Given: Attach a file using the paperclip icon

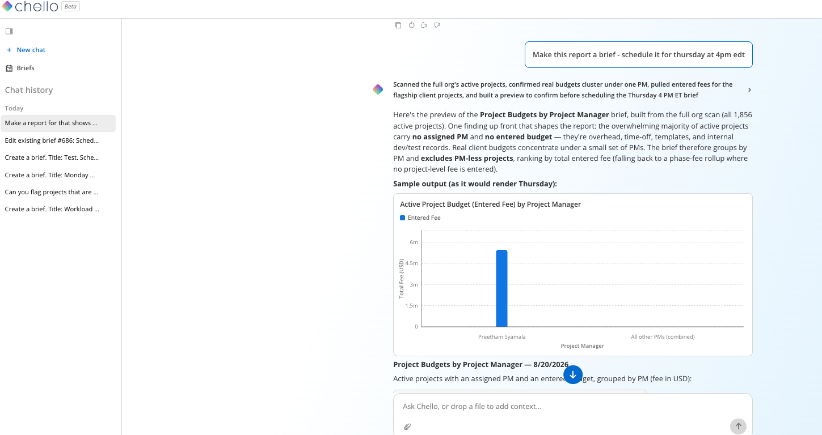Looking at the screenshot, I should 407,427.
